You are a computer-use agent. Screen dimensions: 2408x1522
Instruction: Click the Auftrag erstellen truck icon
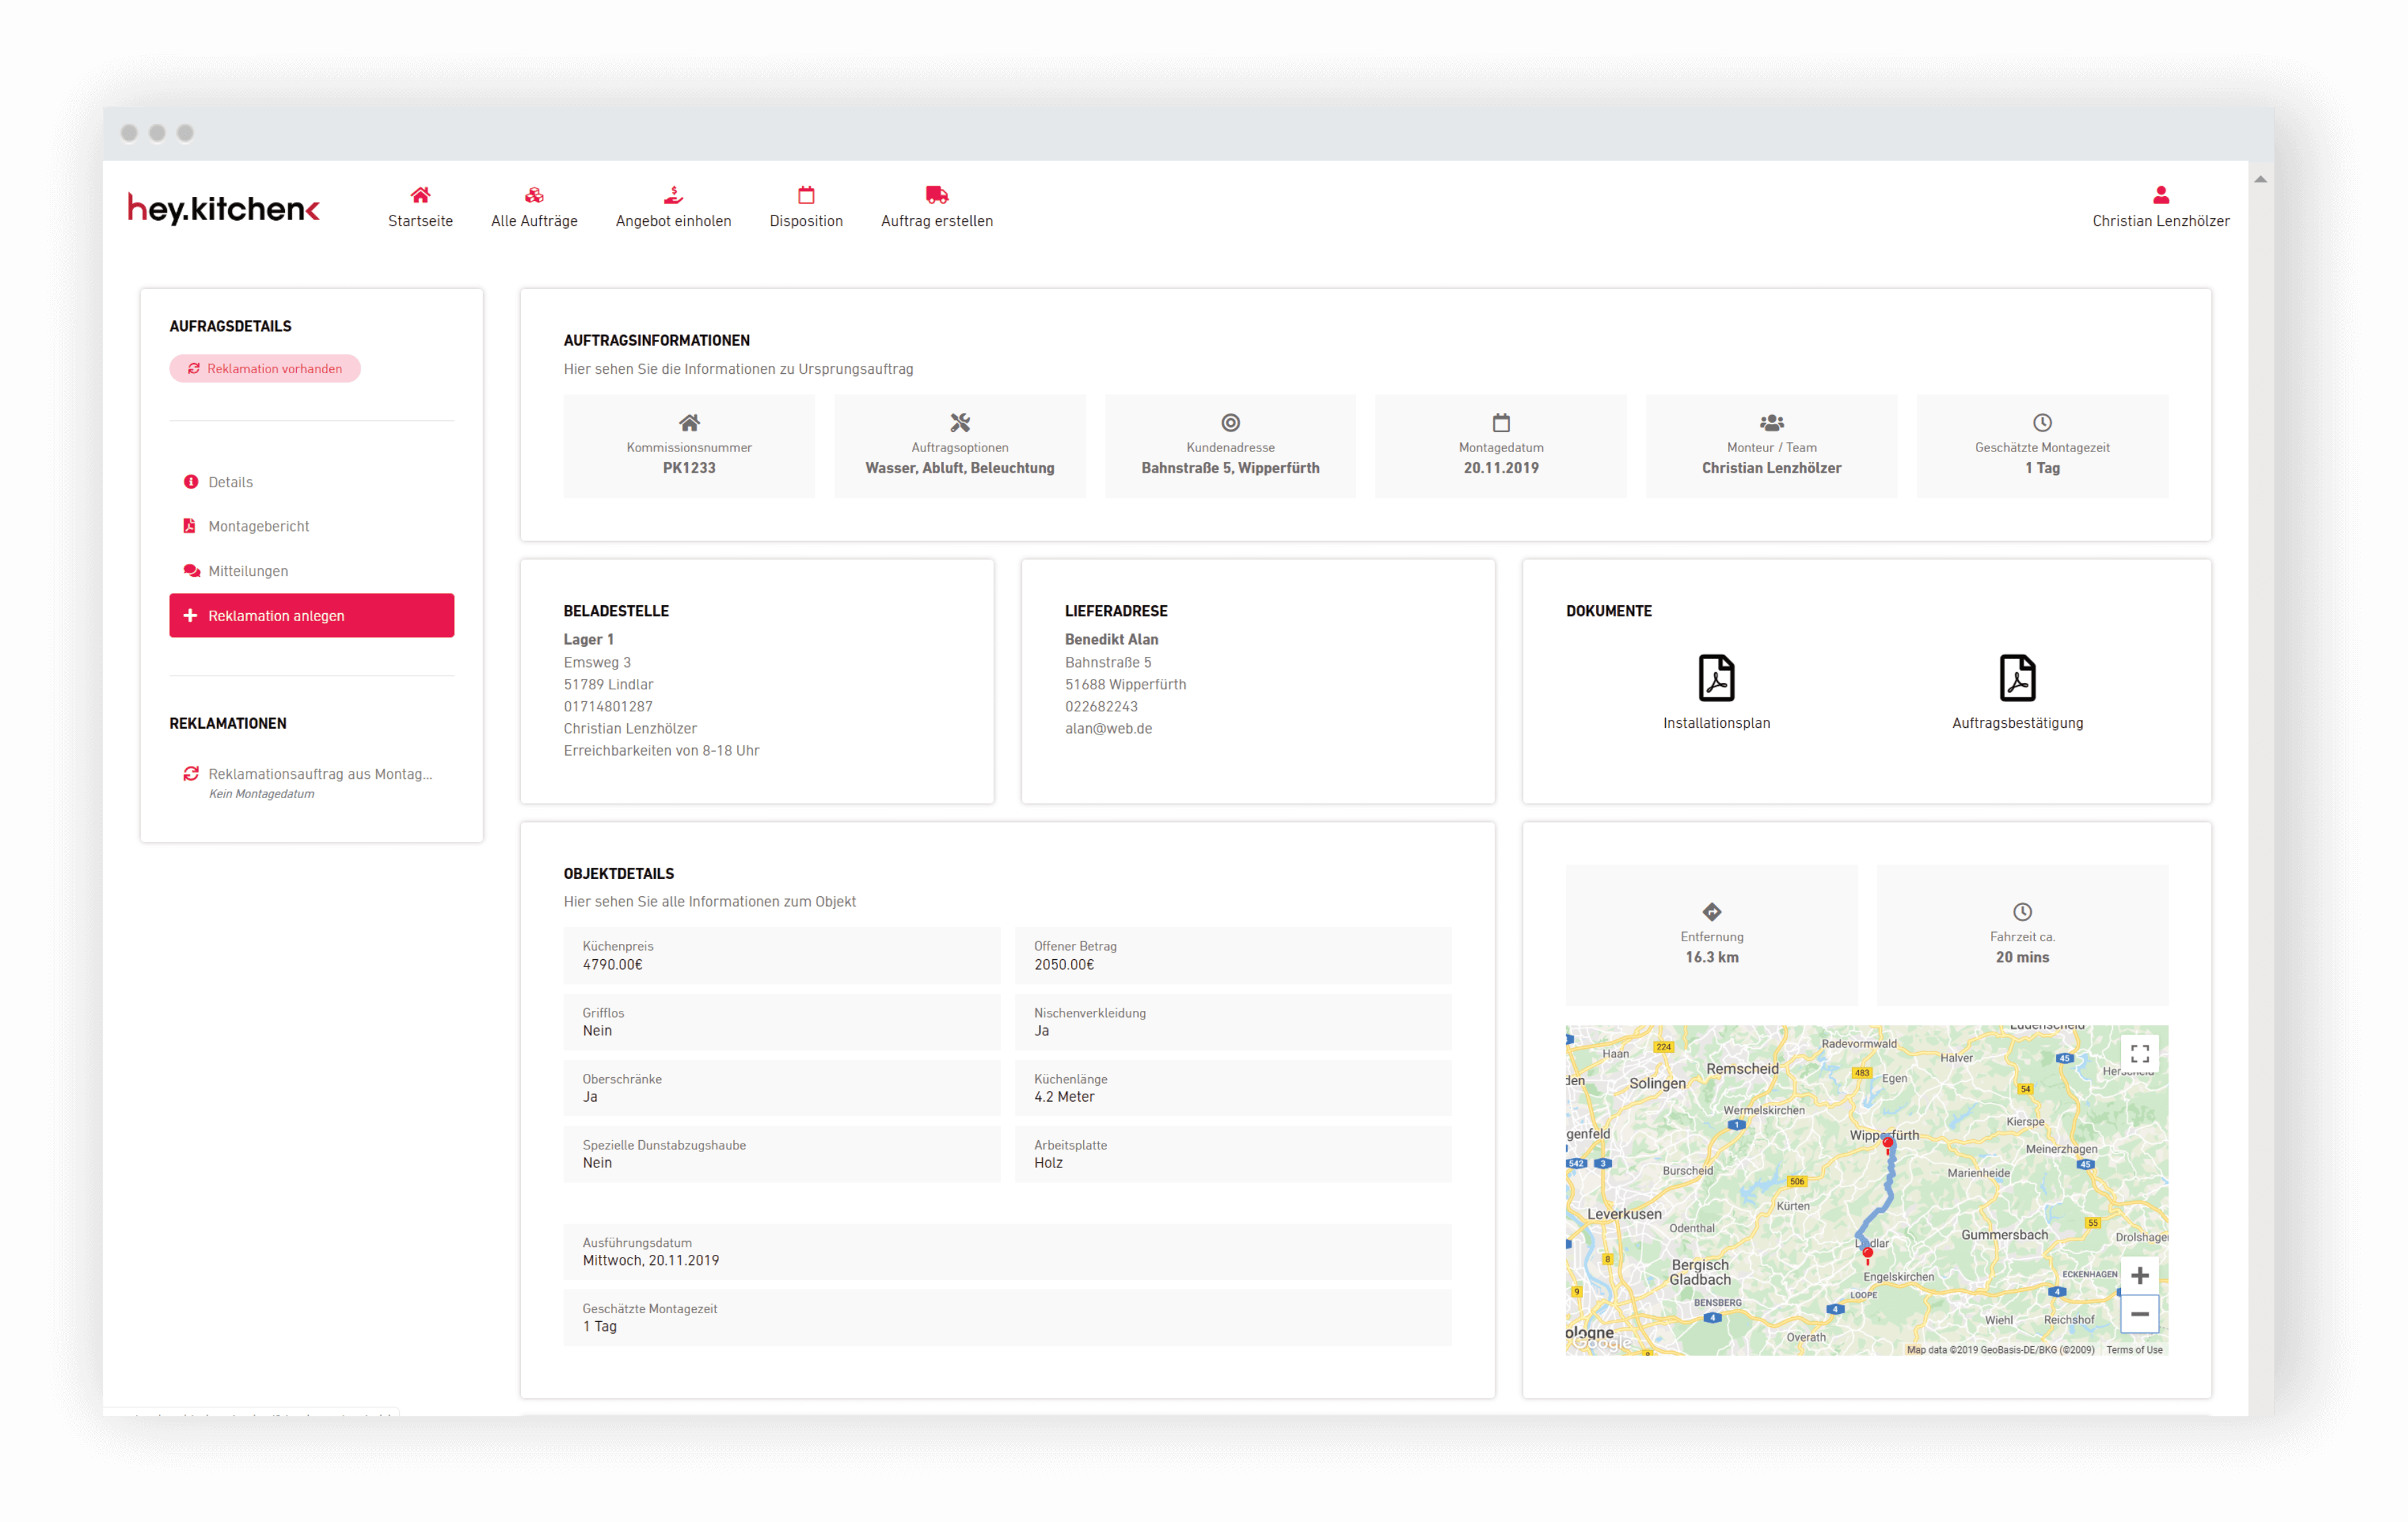[x=936, y=195]
